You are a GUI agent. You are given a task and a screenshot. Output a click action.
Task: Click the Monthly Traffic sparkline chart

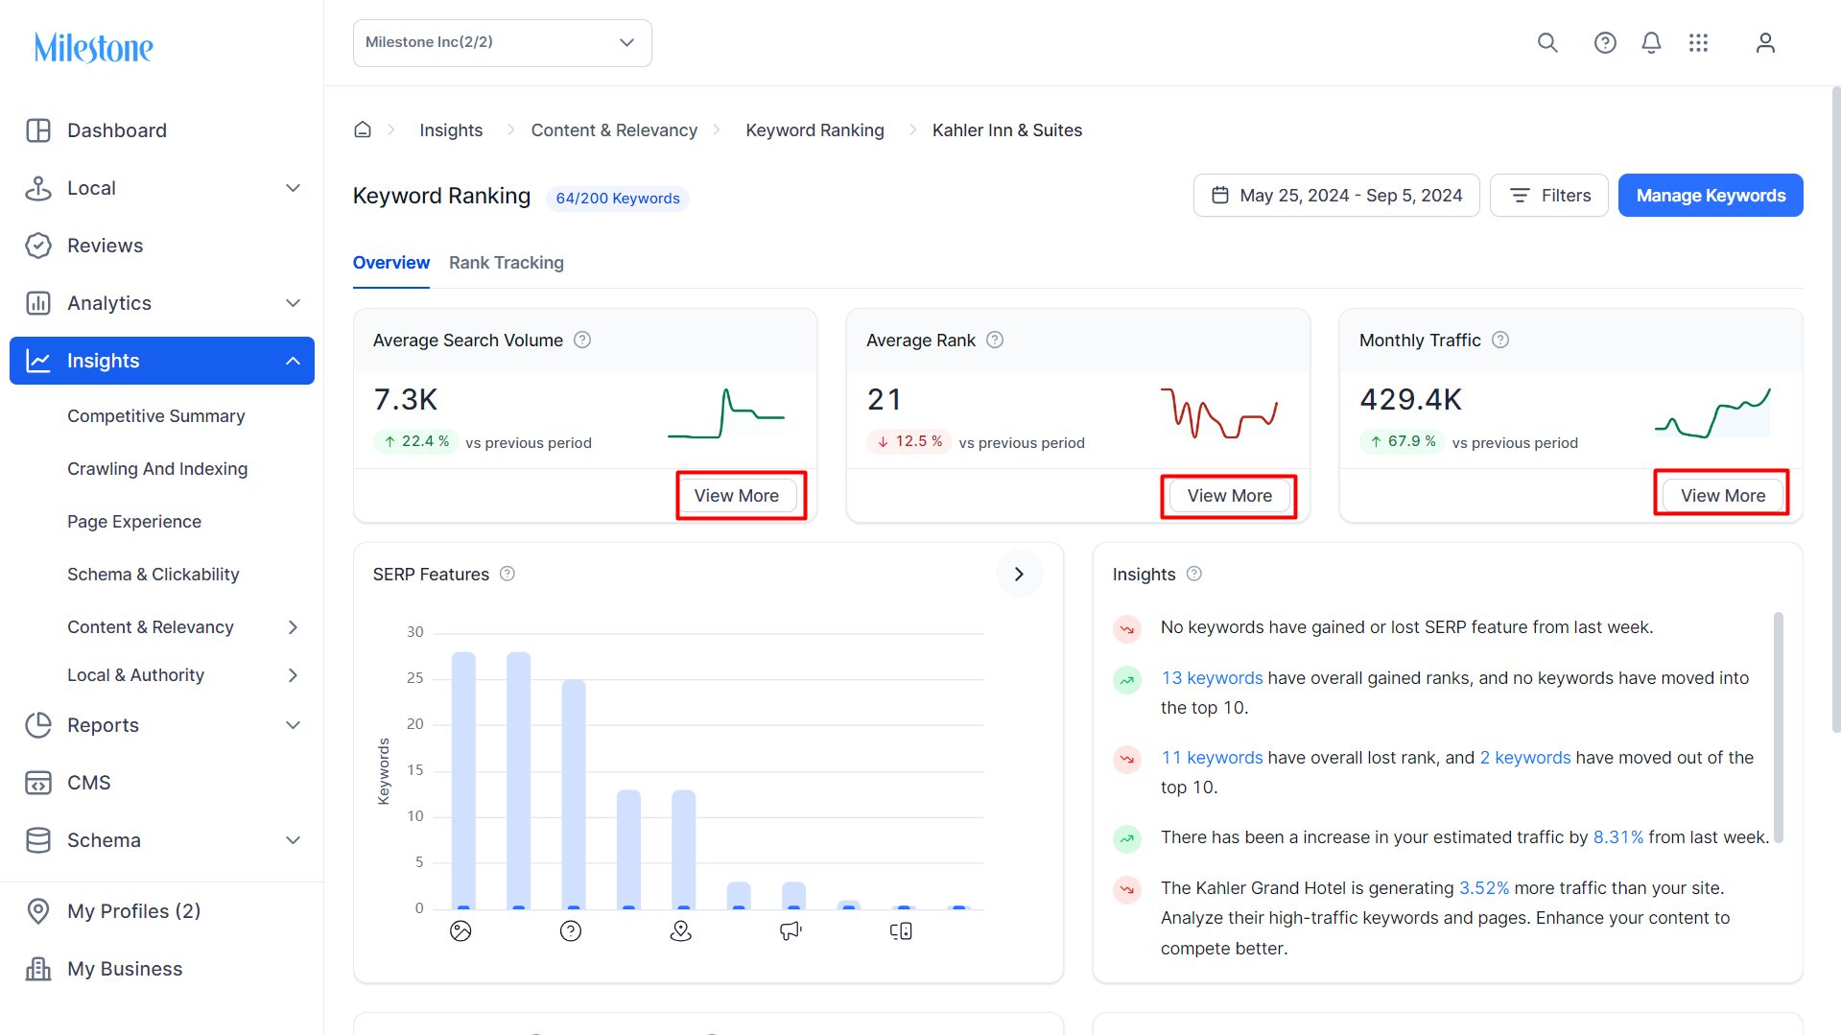coord(1712,413)
